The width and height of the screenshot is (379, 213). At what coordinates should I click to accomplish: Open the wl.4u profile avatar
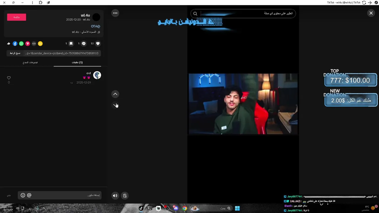96,17
